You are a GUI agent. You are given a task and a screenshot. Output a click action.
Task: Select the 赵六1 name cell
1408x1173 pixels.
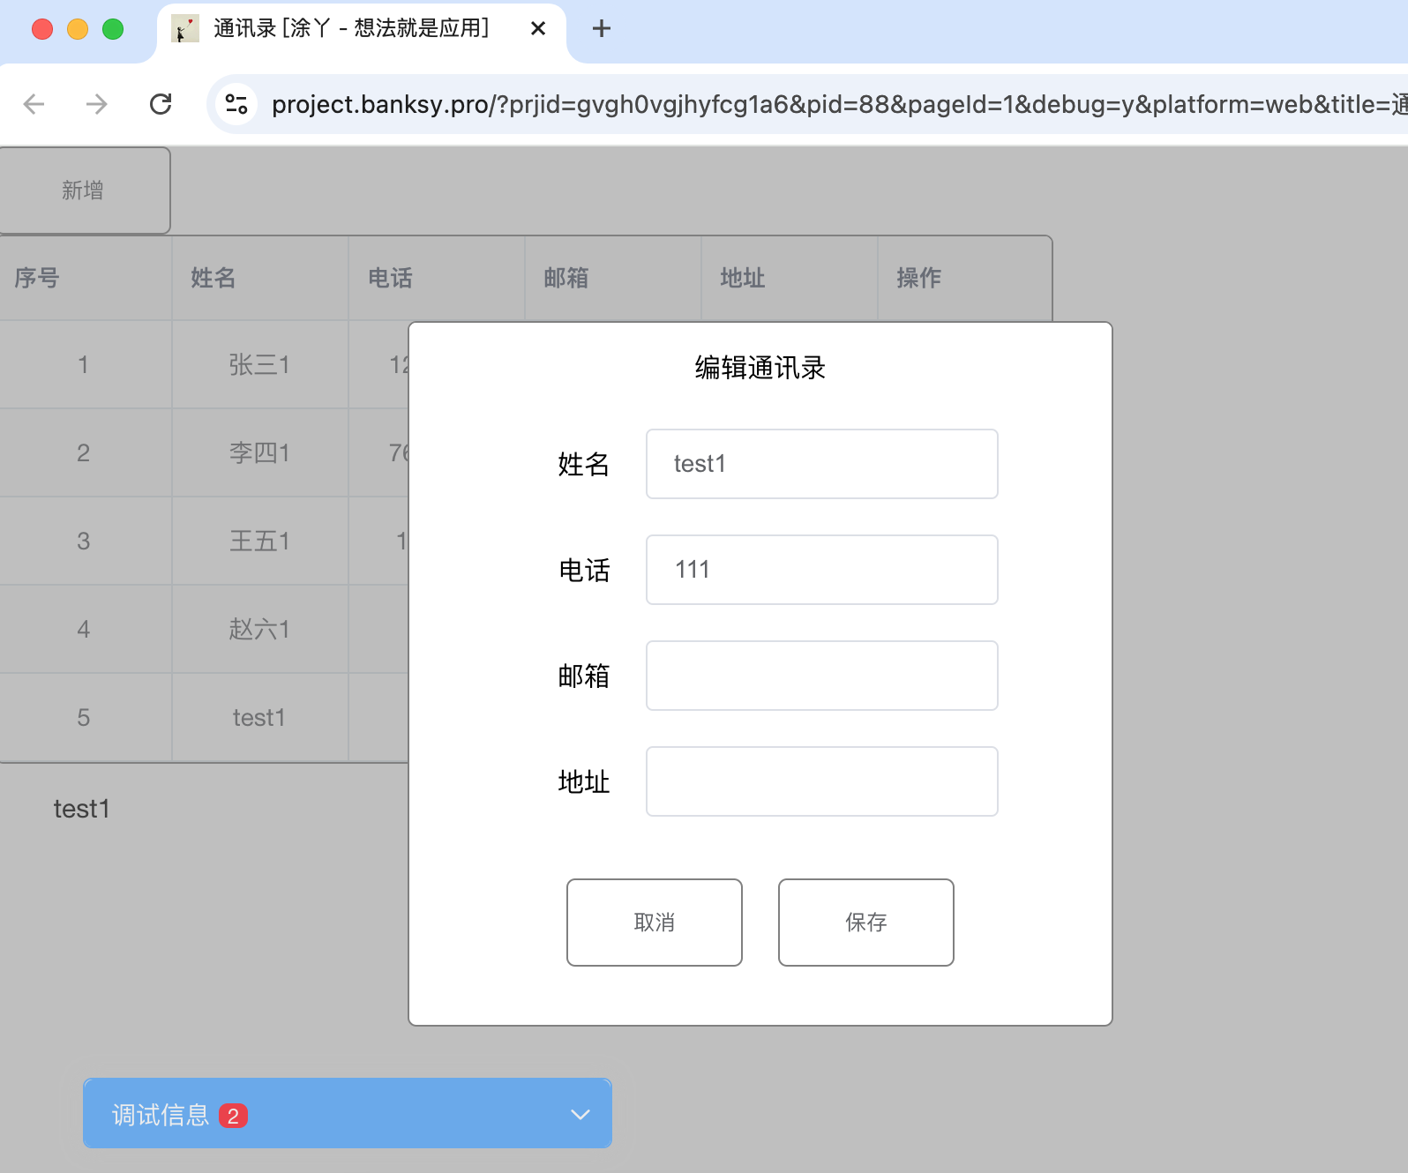tap(259, 629)
